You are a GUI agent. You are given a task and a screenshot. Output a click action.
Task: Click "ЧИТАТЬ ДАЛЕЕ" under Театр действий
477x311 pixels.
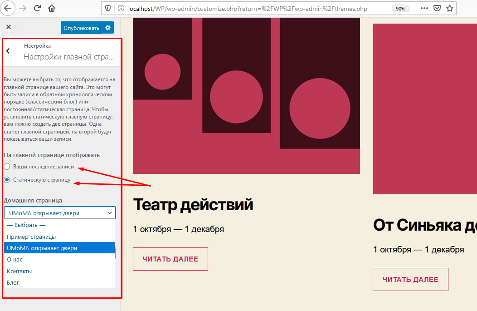pos(170,258)
